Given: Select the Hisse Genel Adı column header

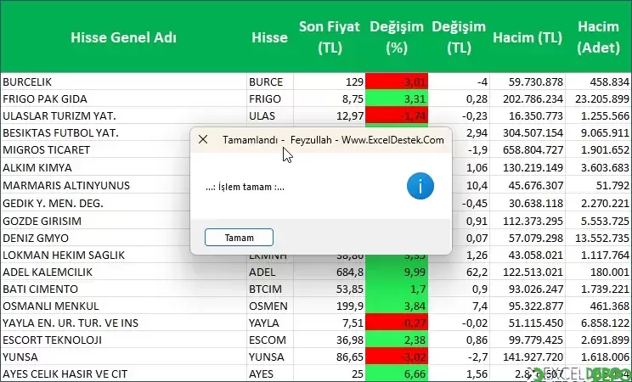Looking at the screenshot, I should [123, 37].
